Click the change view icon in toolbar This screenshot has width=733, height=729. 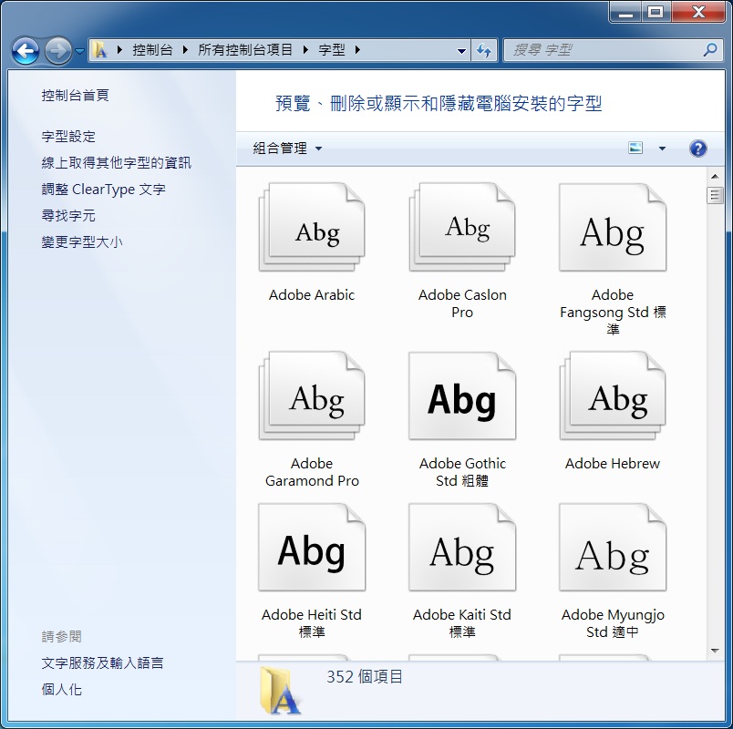coord(635,149)
